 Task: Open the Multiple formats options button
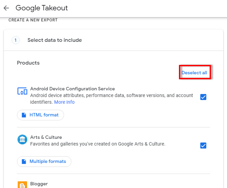[44, 162]
